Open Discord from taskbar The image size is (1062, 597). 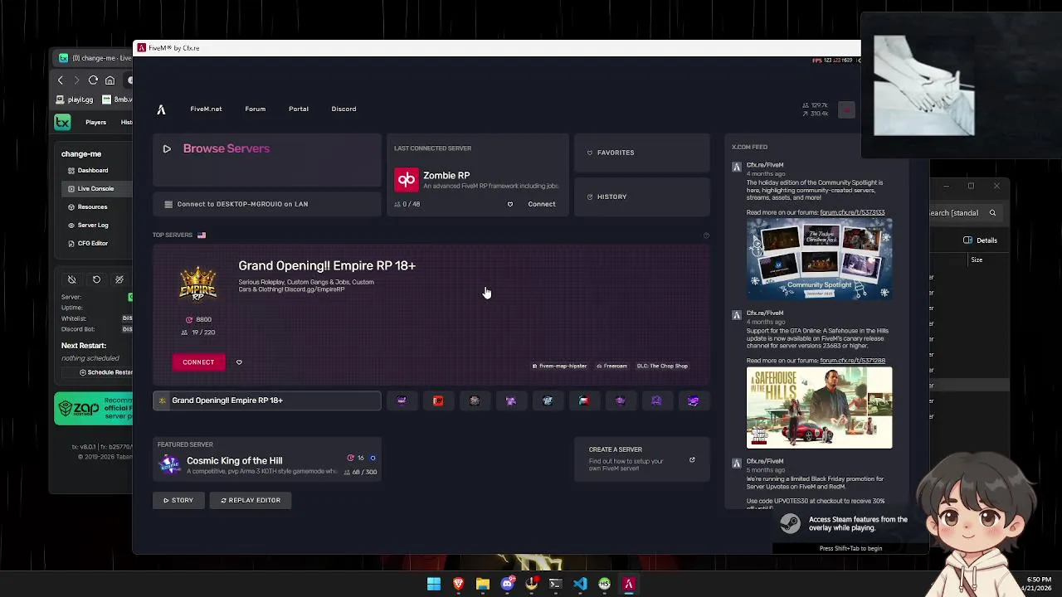click(x=507, y=584)
